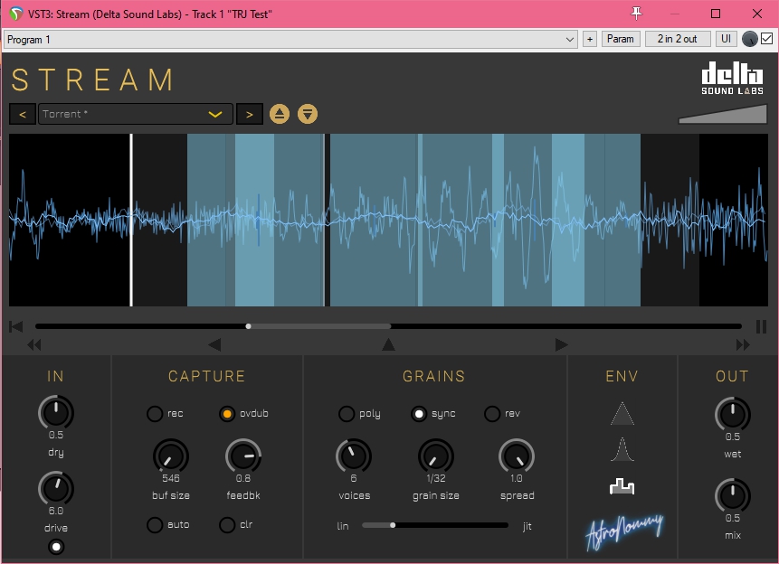Click the double rewind arrows

point(34,344)
